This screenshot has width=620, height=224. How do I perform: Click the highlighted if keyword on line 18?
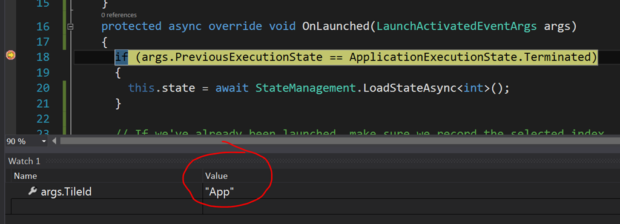point(121,57)
